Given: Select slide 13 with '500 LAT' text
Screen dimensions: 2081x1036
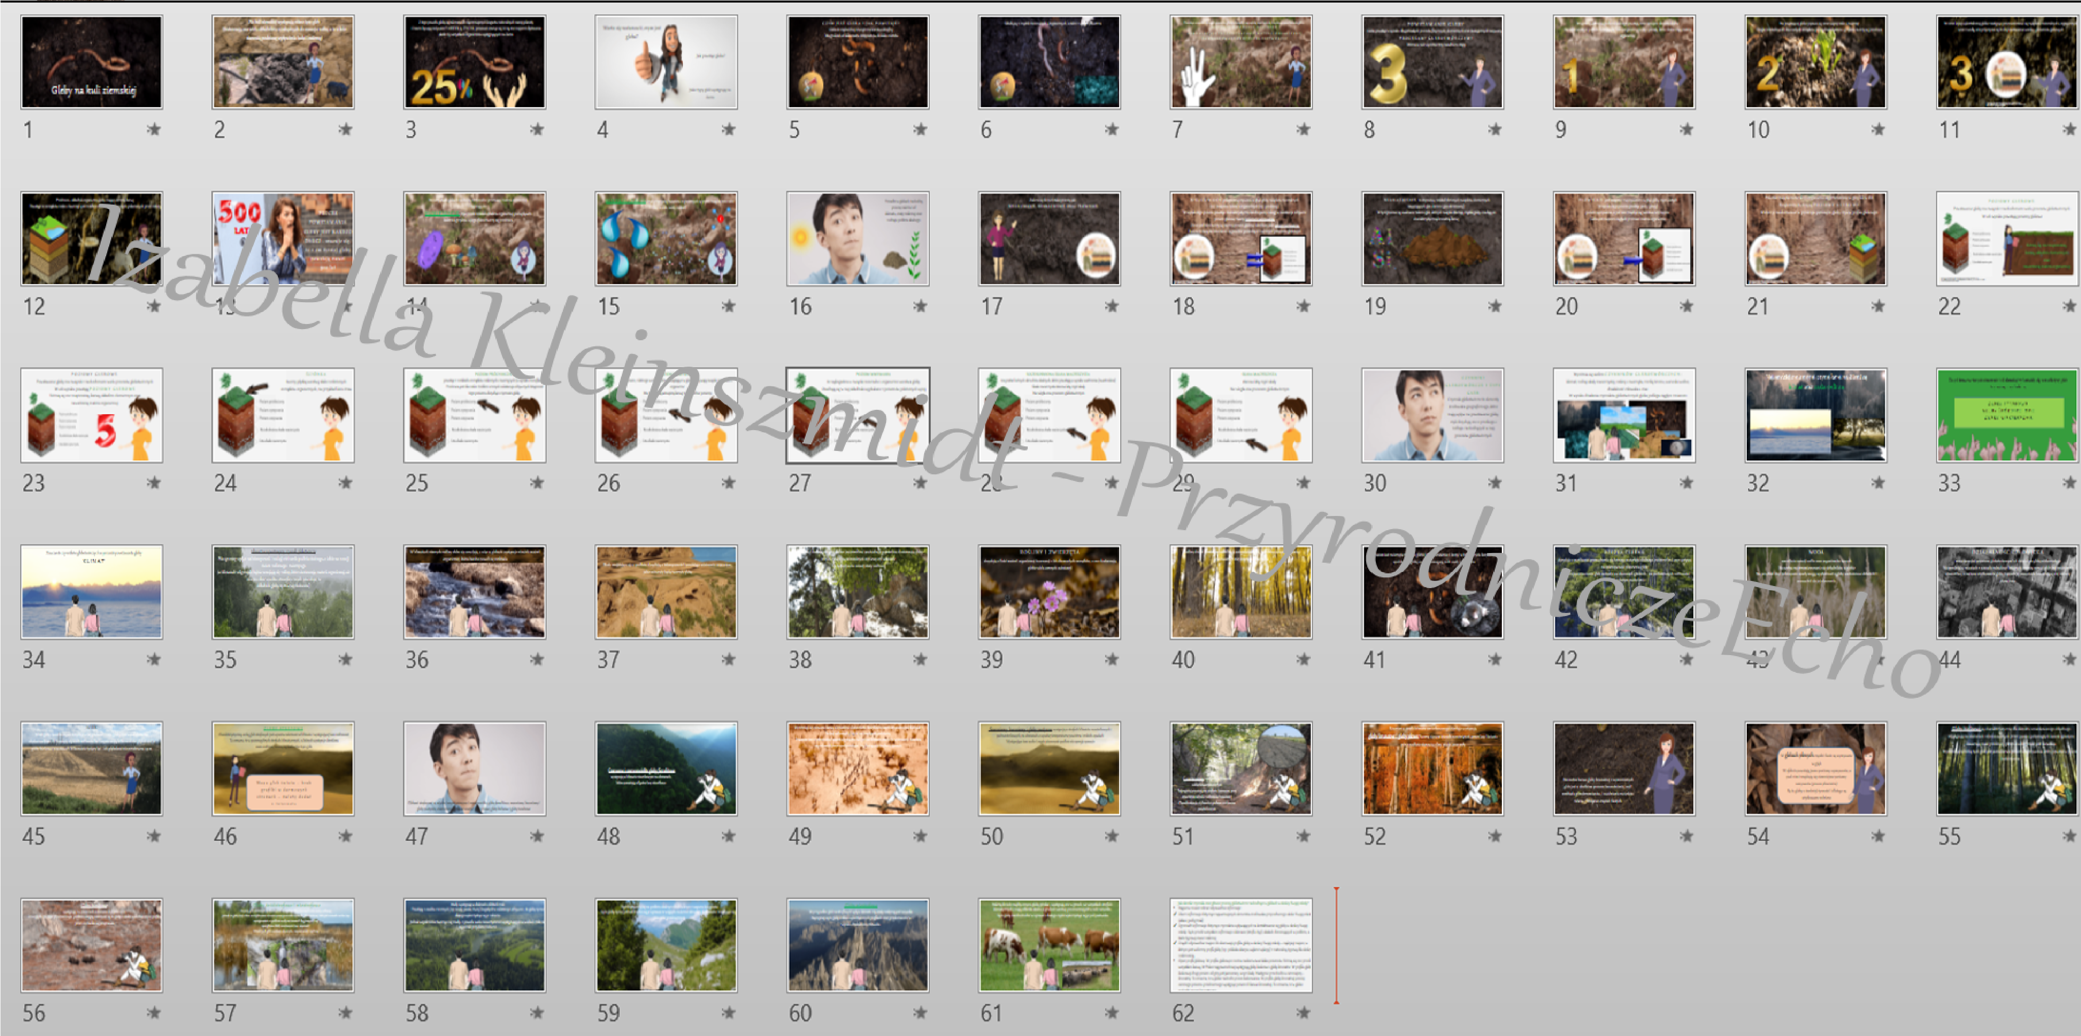Looking at the screenshot, I should 283,238.
